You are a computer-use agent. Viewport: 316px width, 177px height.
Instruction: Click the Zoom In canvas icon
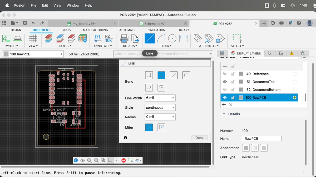[x=89, y=160]
